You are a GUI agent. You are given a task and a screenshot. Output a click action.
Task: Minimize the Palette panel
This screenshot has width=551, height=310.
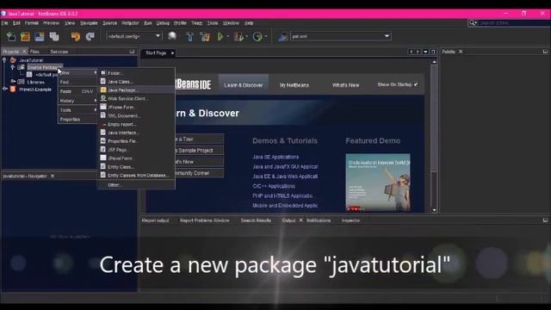(545, 52)
